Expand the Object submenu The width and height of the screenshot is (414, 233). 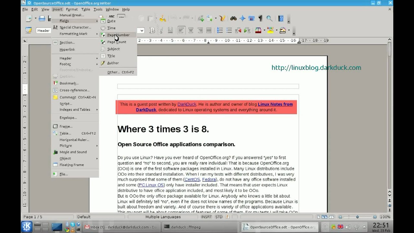(75, 159)
